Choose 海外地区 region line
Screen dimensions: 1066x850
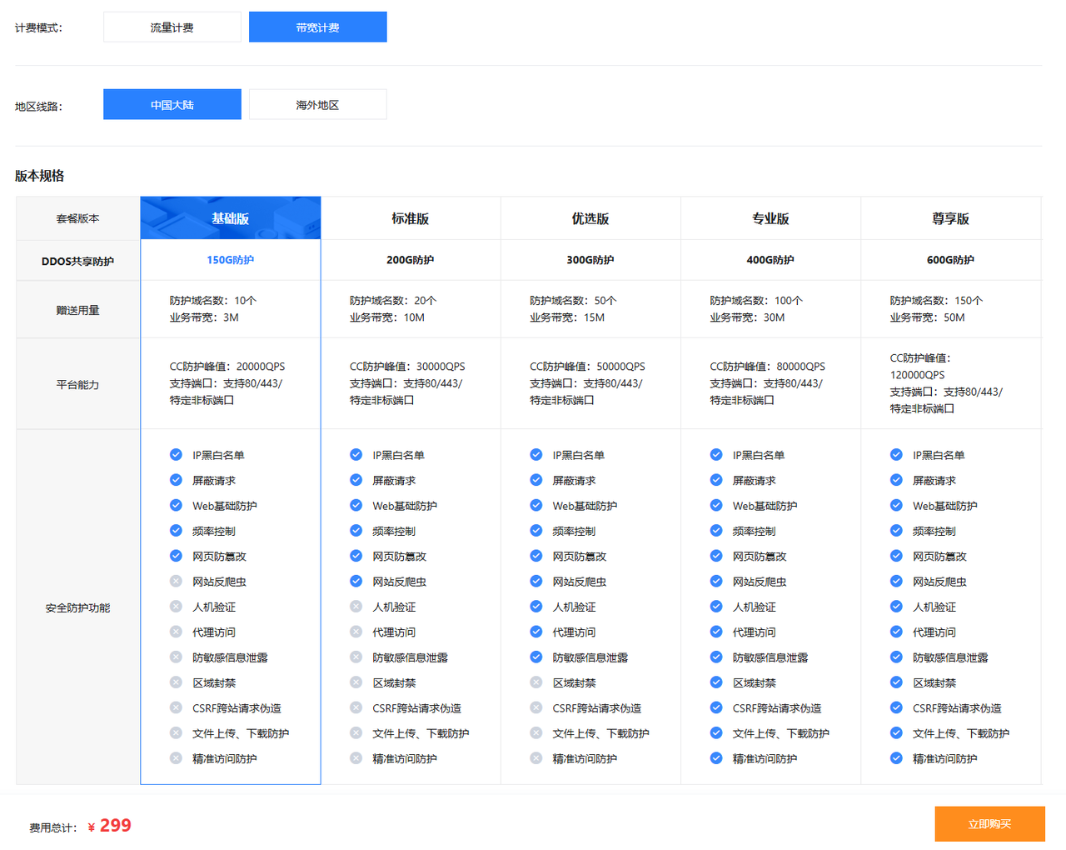[x=318, y=104]
